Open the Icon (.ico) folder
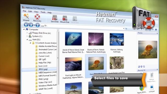Image resolution: width=167 pixels, height=94 pixels. (x=43, y=66)
